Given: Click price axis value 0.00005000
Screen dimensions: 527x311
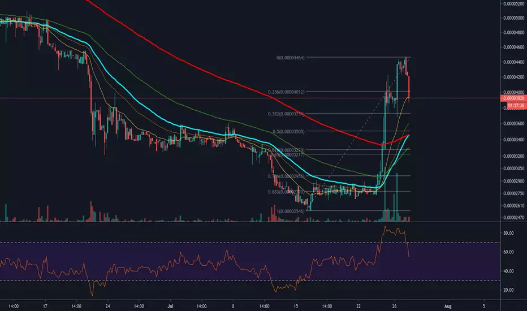Looking at the screenshot, I should point(513,18).
